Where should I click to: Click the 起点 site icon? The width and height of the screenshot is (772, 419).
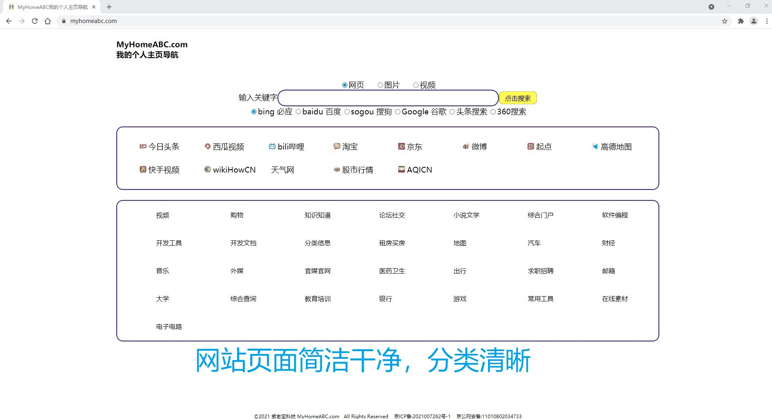530,146
